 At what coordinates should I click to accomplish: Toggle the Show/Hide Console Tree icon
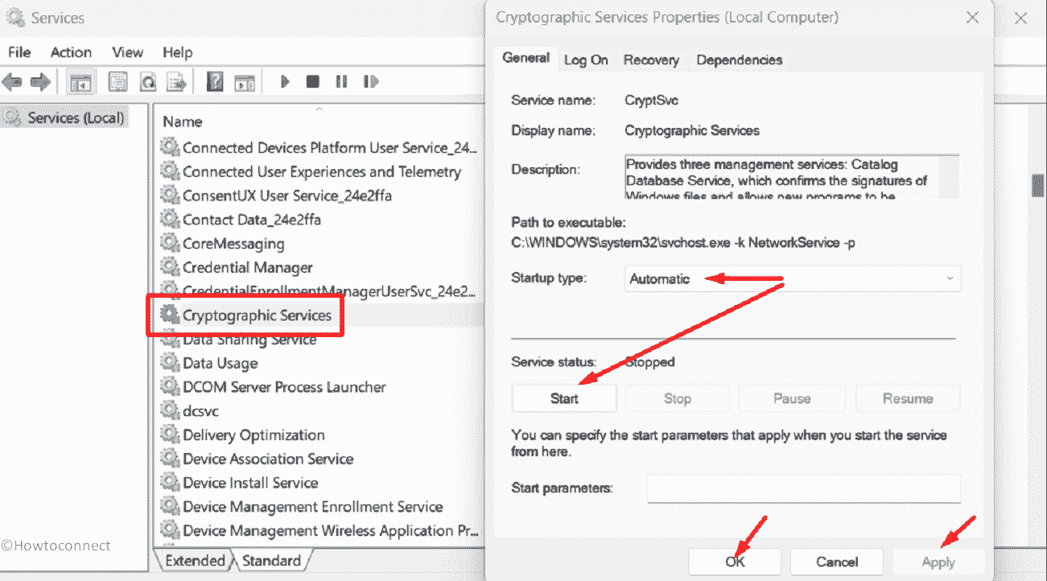coord(80,81)
